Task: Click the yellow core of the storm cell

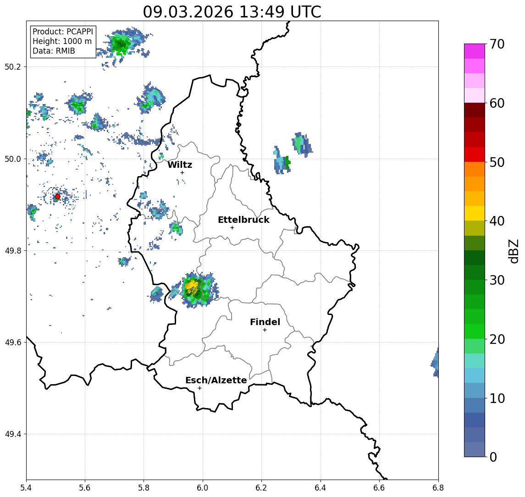Action: tap(192, 286)
